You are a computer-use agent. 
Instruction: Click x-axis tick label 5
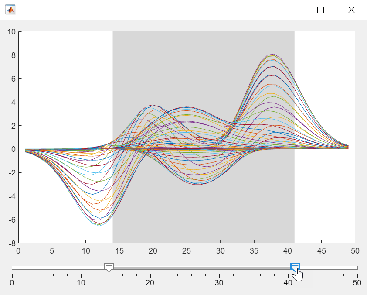(52, 251)
